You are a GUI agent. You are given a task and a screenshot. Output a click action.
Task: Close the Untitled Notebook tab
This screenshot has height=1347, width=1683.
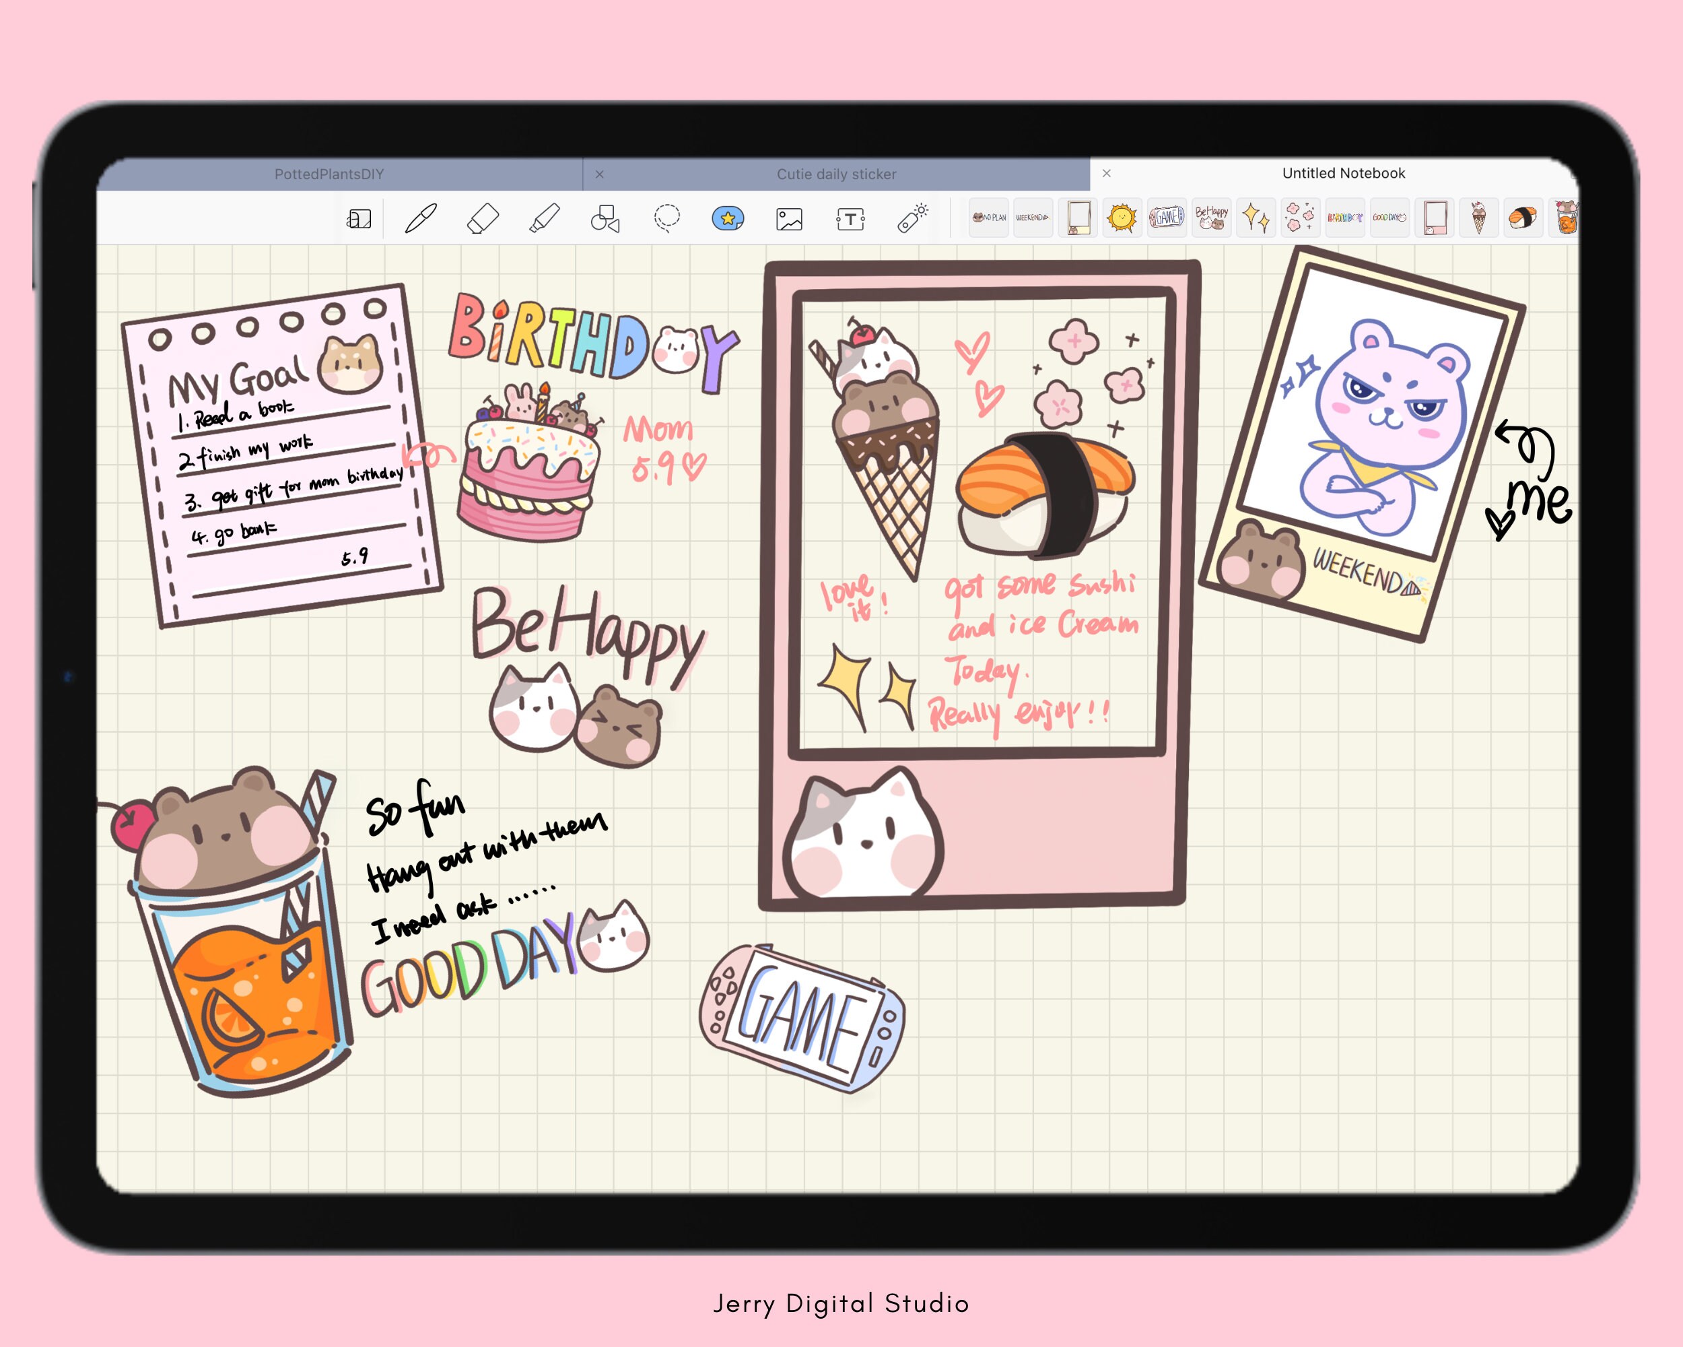(1107, 173)
